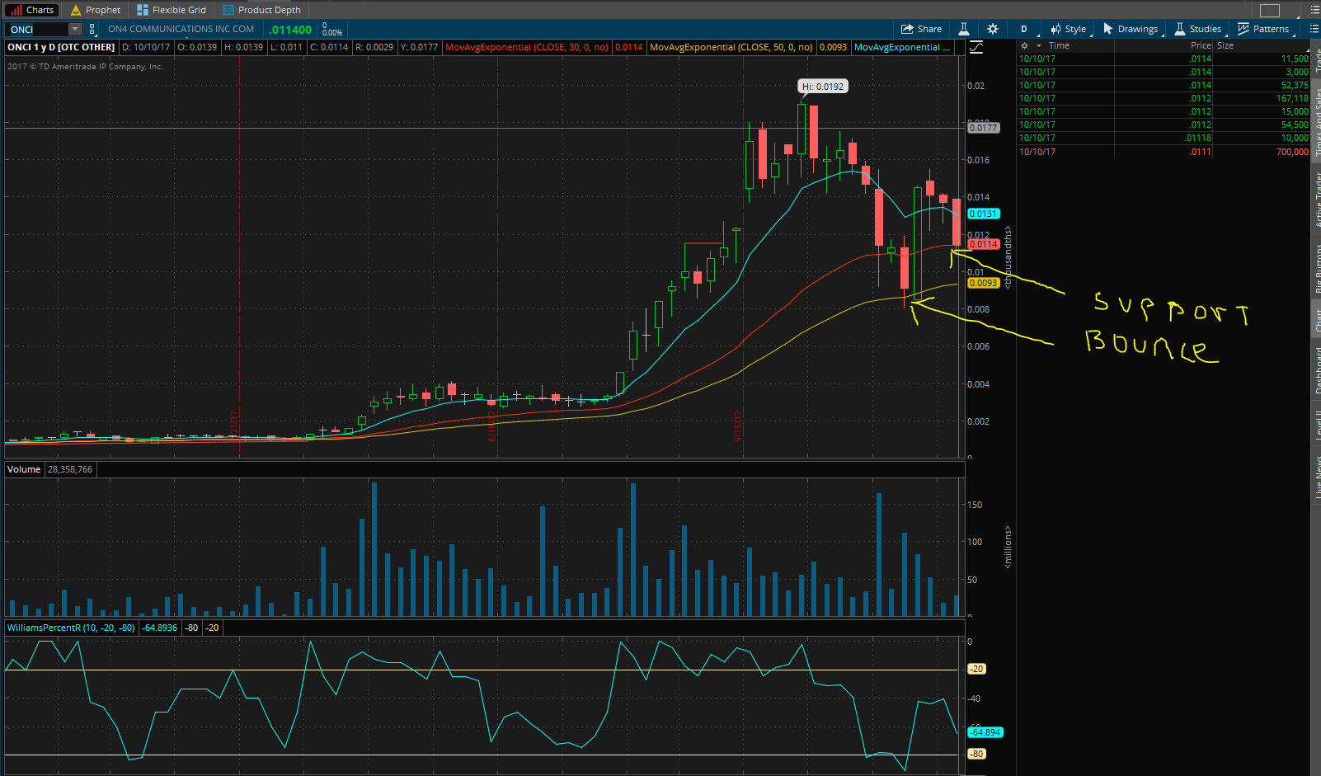Open the Times And Sales side tab
This screenshot has width=1321, height=776.
pos(1316,120)
